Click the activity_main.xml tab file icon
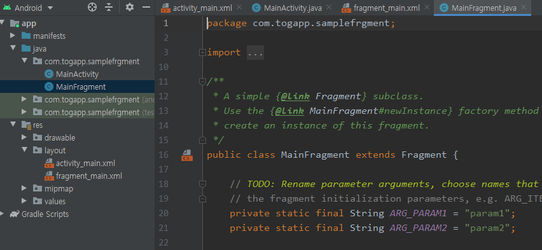This screenshot has width=542, height=250. pyautogui.click(x=165, y=8)
